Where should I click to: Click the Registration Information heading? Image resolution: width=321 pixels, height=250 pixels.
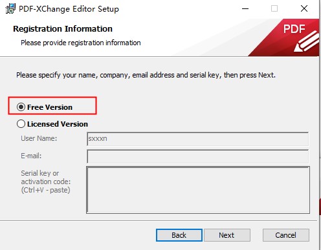pos(63,29)
